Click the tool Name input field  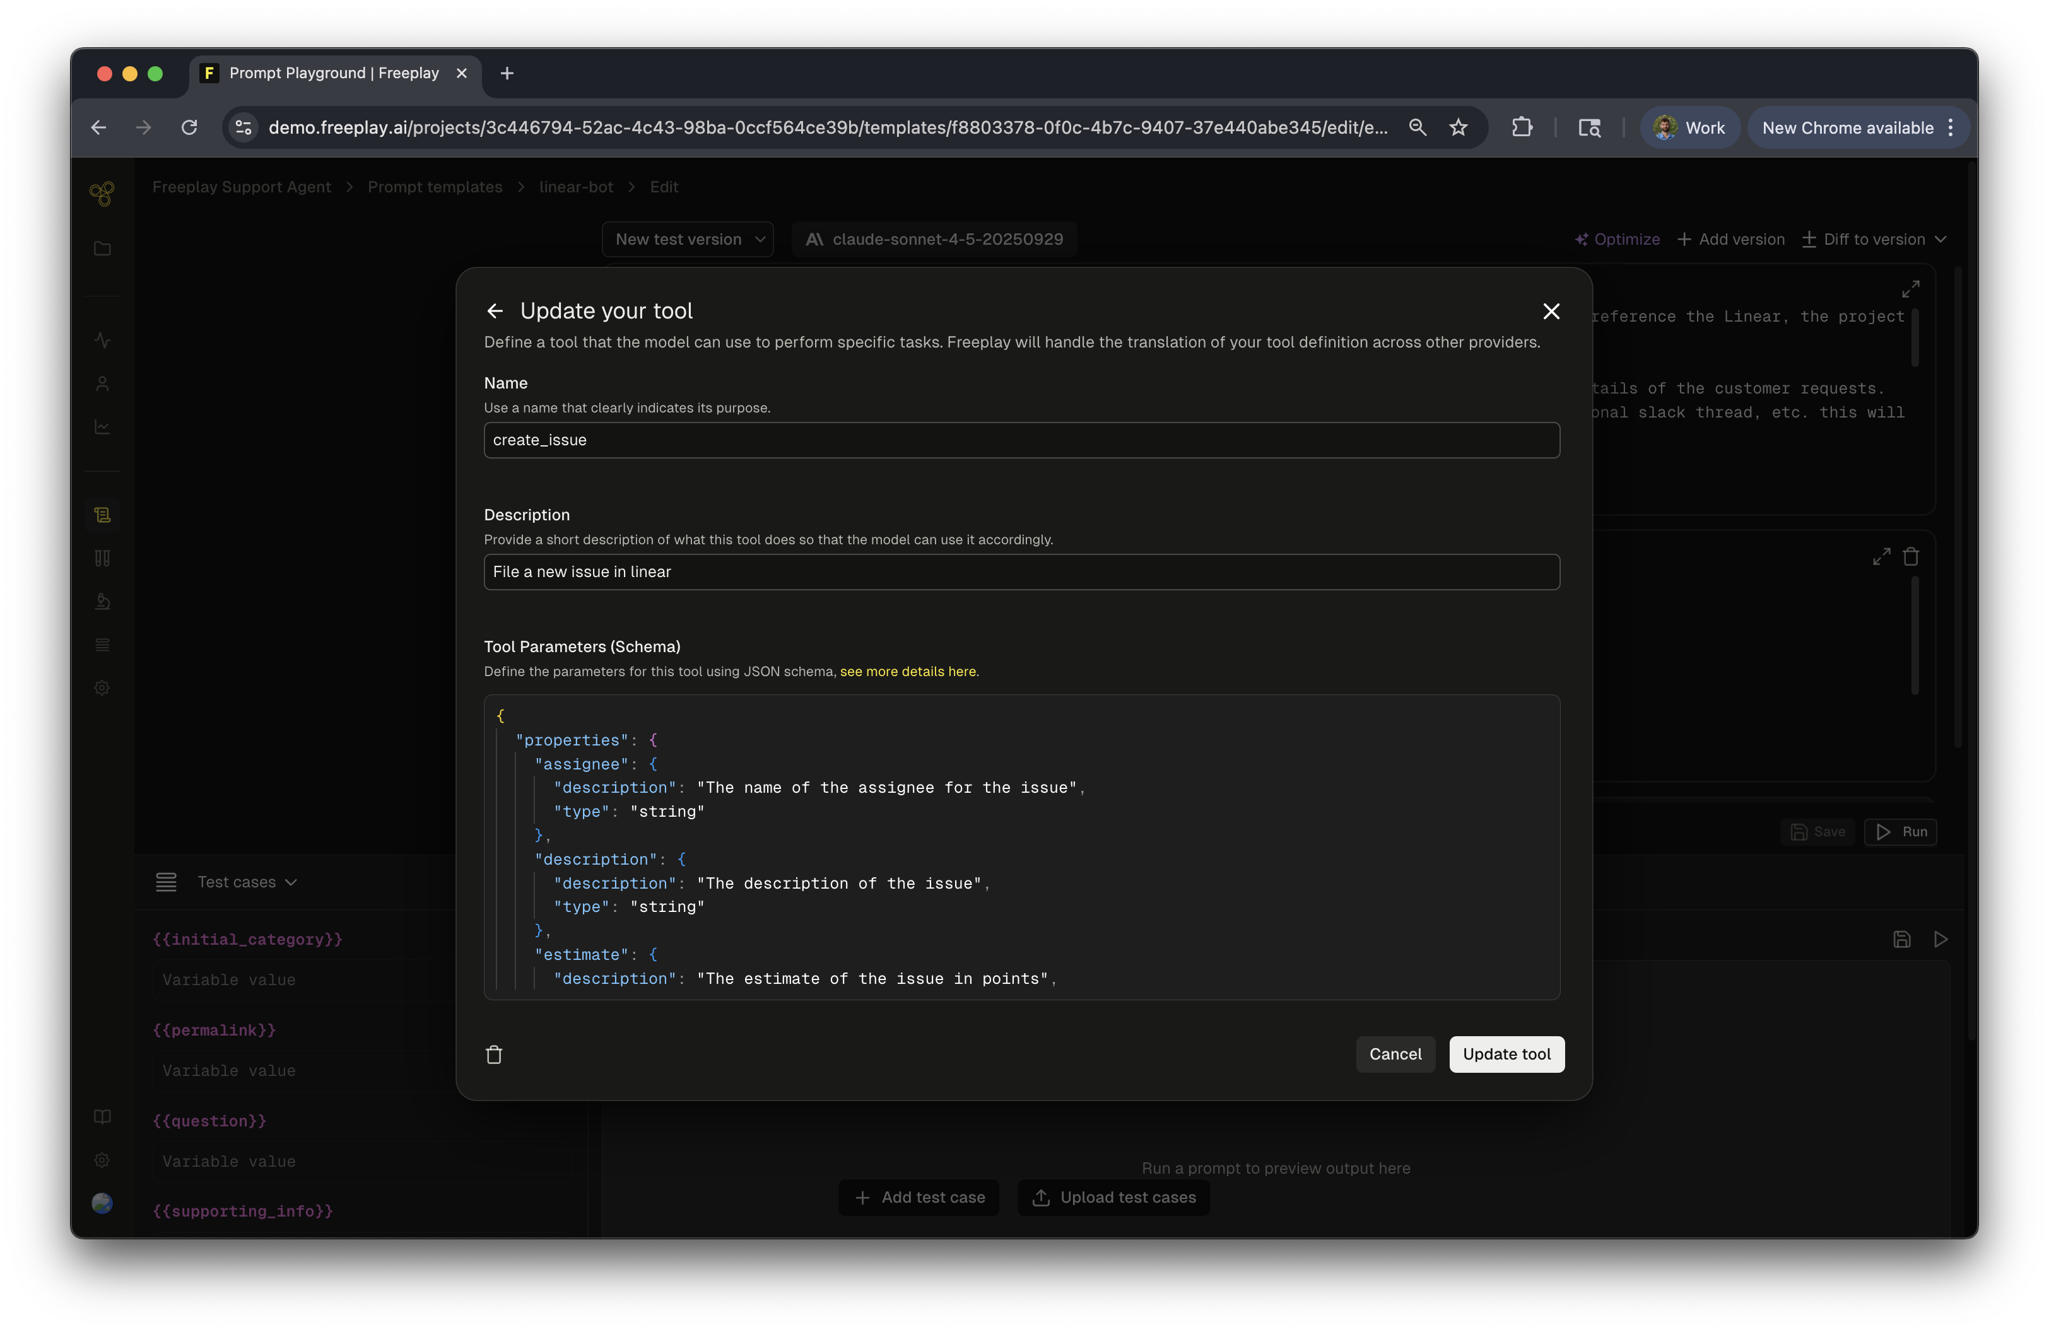click(x=1021, y=440)
